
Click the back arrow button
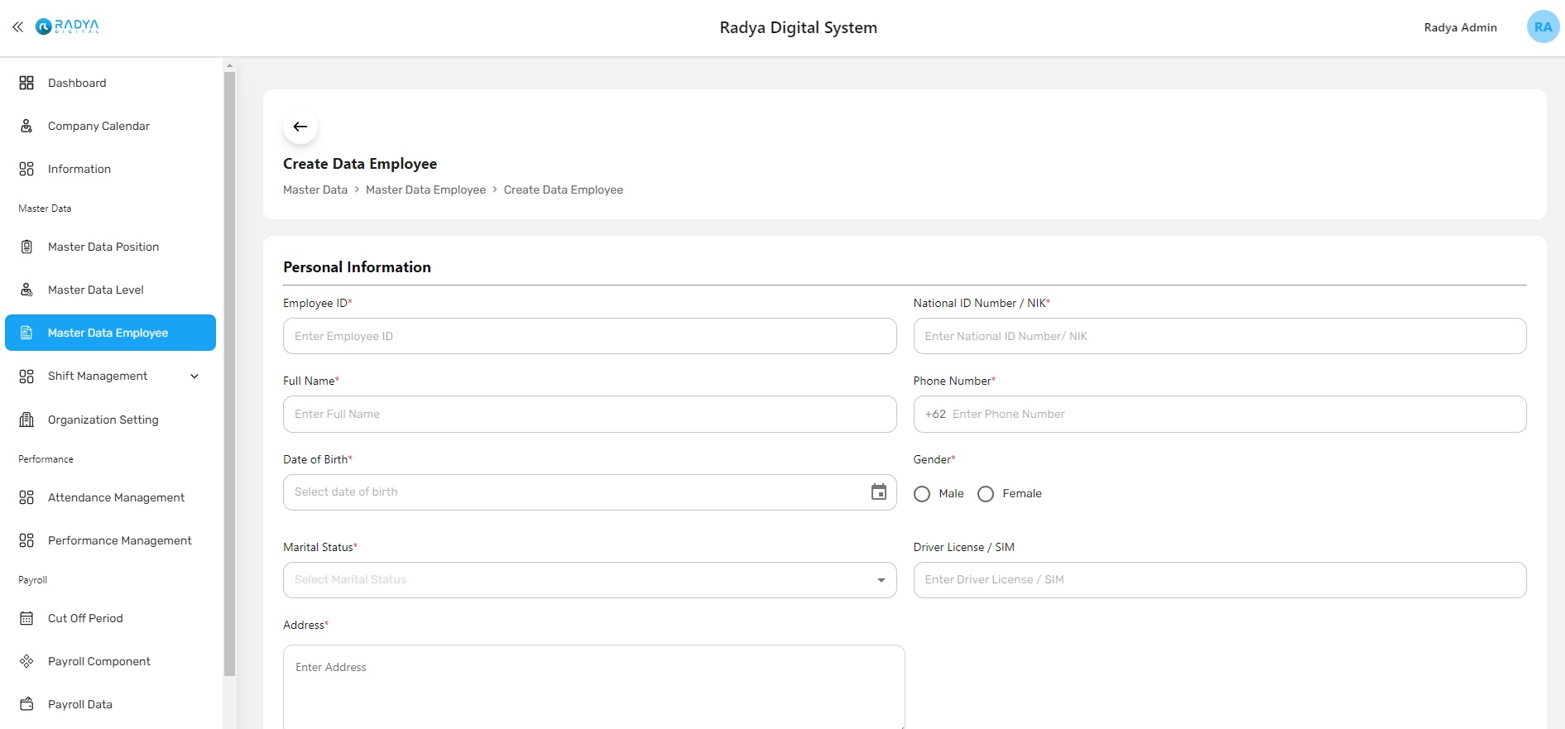pyautogui.click(x=300, y=127)
